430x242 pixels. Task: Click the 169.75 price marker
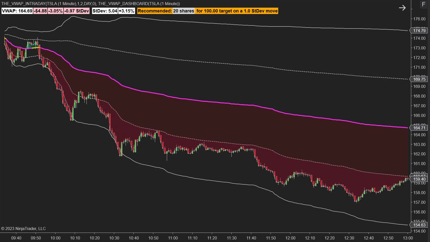[x=419, y=79]
